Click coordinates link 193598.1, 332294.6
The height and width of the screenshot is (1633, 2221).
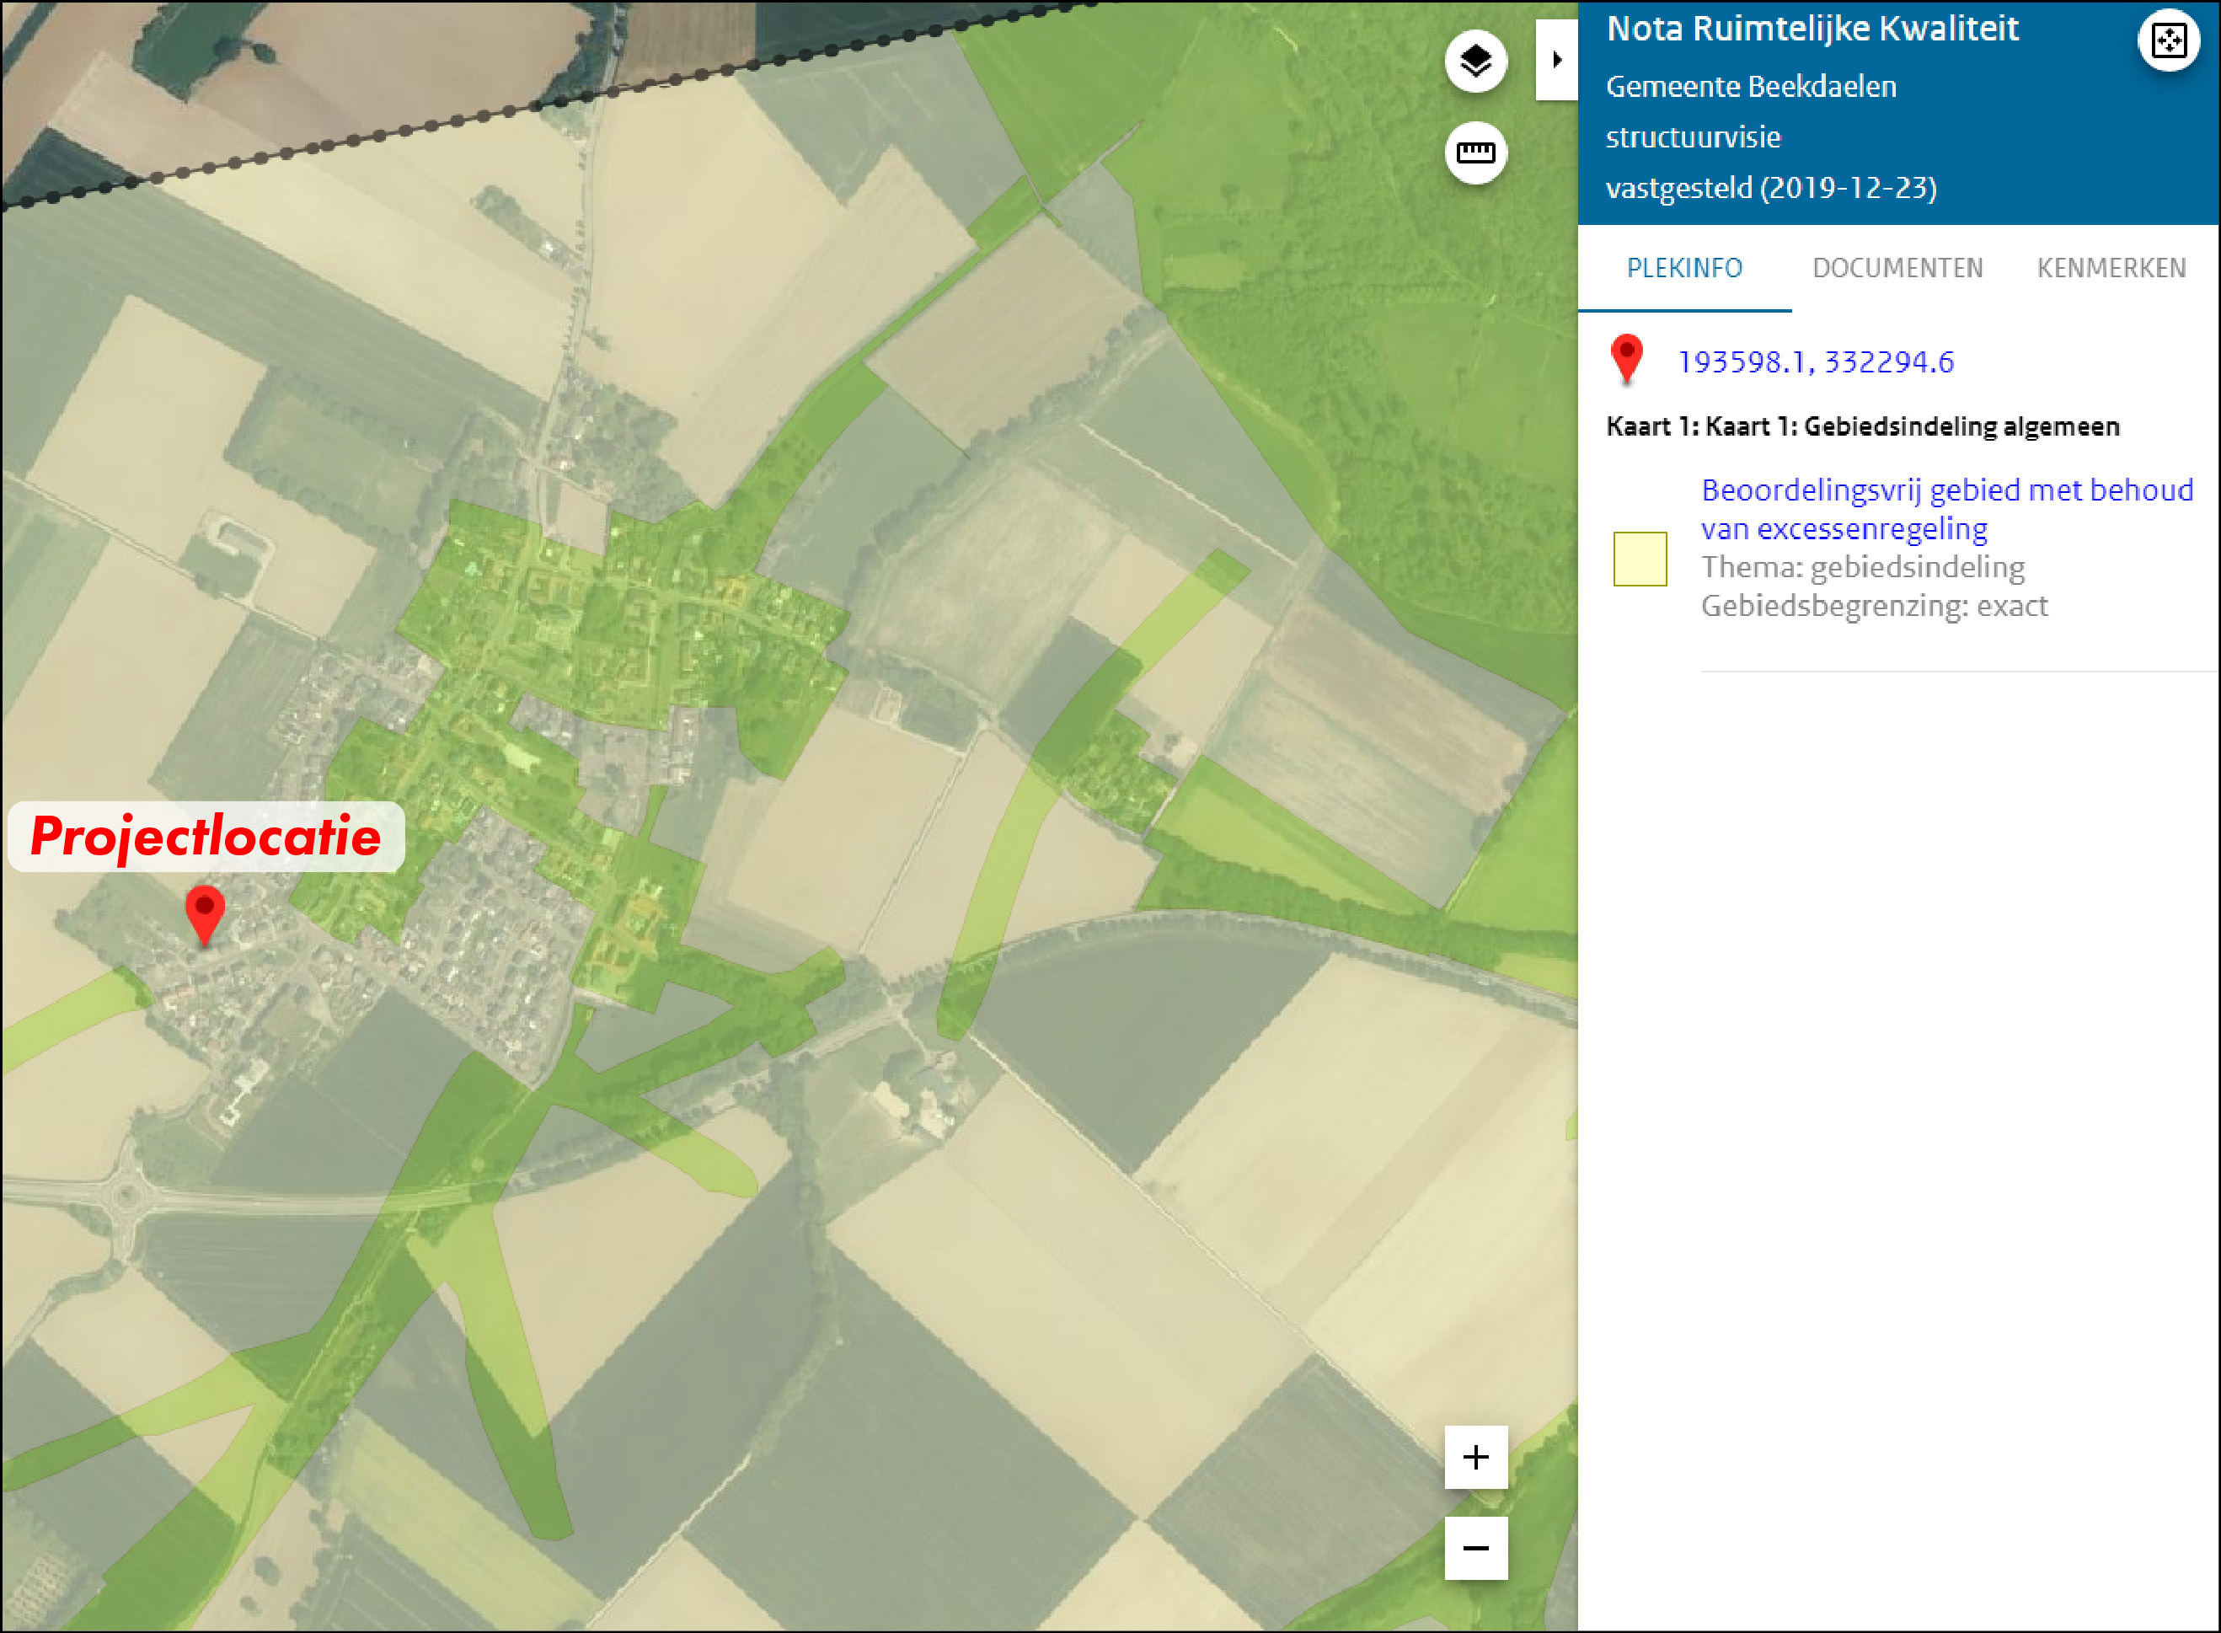1815,361
